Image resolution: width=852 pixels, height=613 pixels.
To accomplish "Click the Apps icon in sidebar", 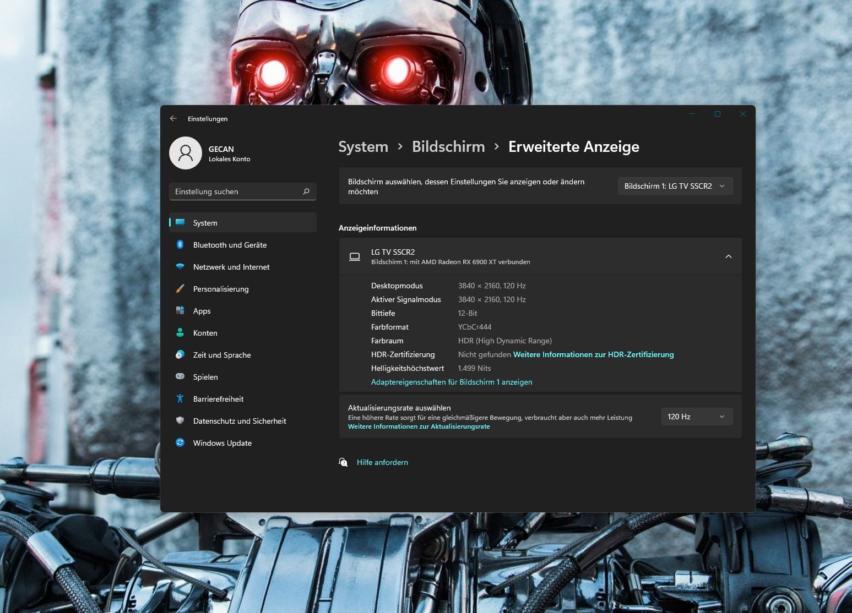I will pos(180,310).
